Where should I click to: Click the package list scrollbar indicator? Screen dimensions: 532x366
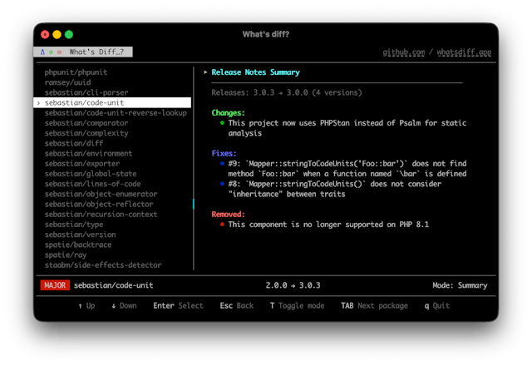193,204
